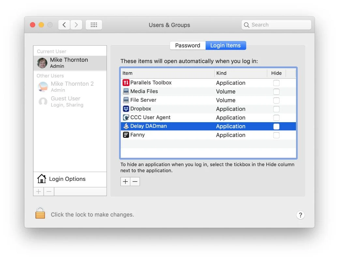Viewport: 339px width, 260px height.
Task: Click Volume kind cell for Media Files
Action: [226, 92]
